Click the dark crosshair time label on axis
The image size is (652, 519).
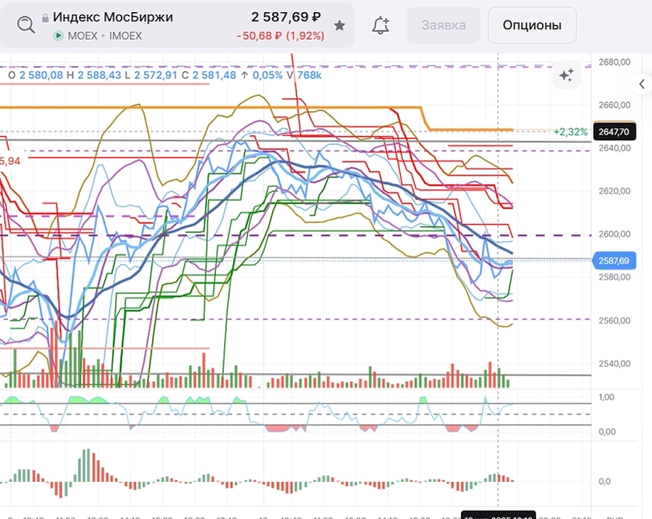pos(499,516)
